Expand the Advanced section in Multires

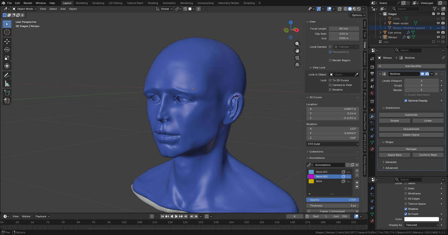[391, 168]
